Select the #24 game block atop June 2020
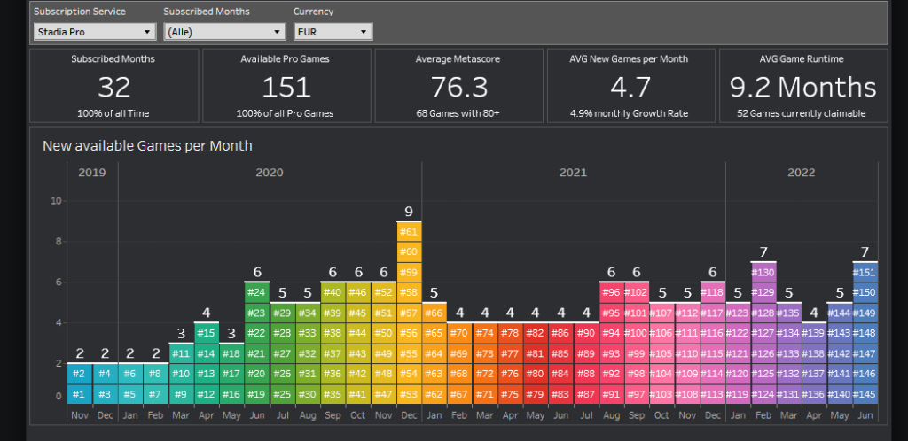Viewport: 908px width, 441px height. point(256,292)
